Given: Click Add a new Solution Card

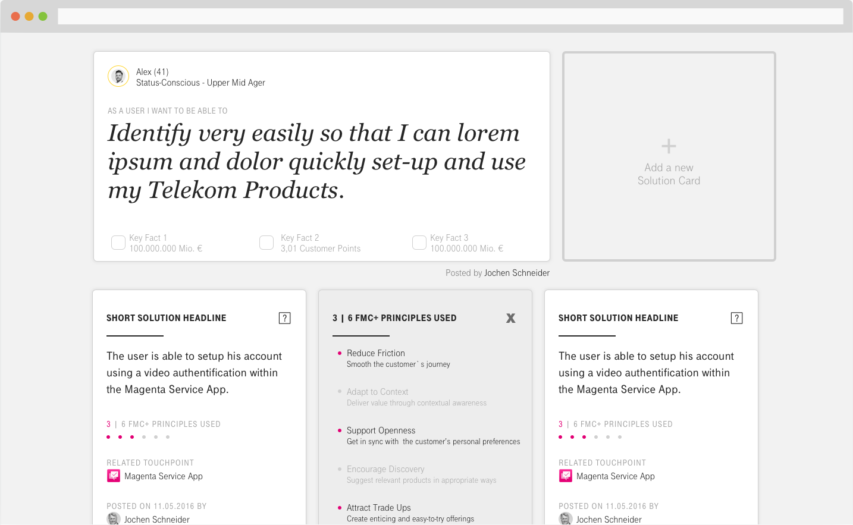Looking at the screenshot, I should tap(669, 174).
